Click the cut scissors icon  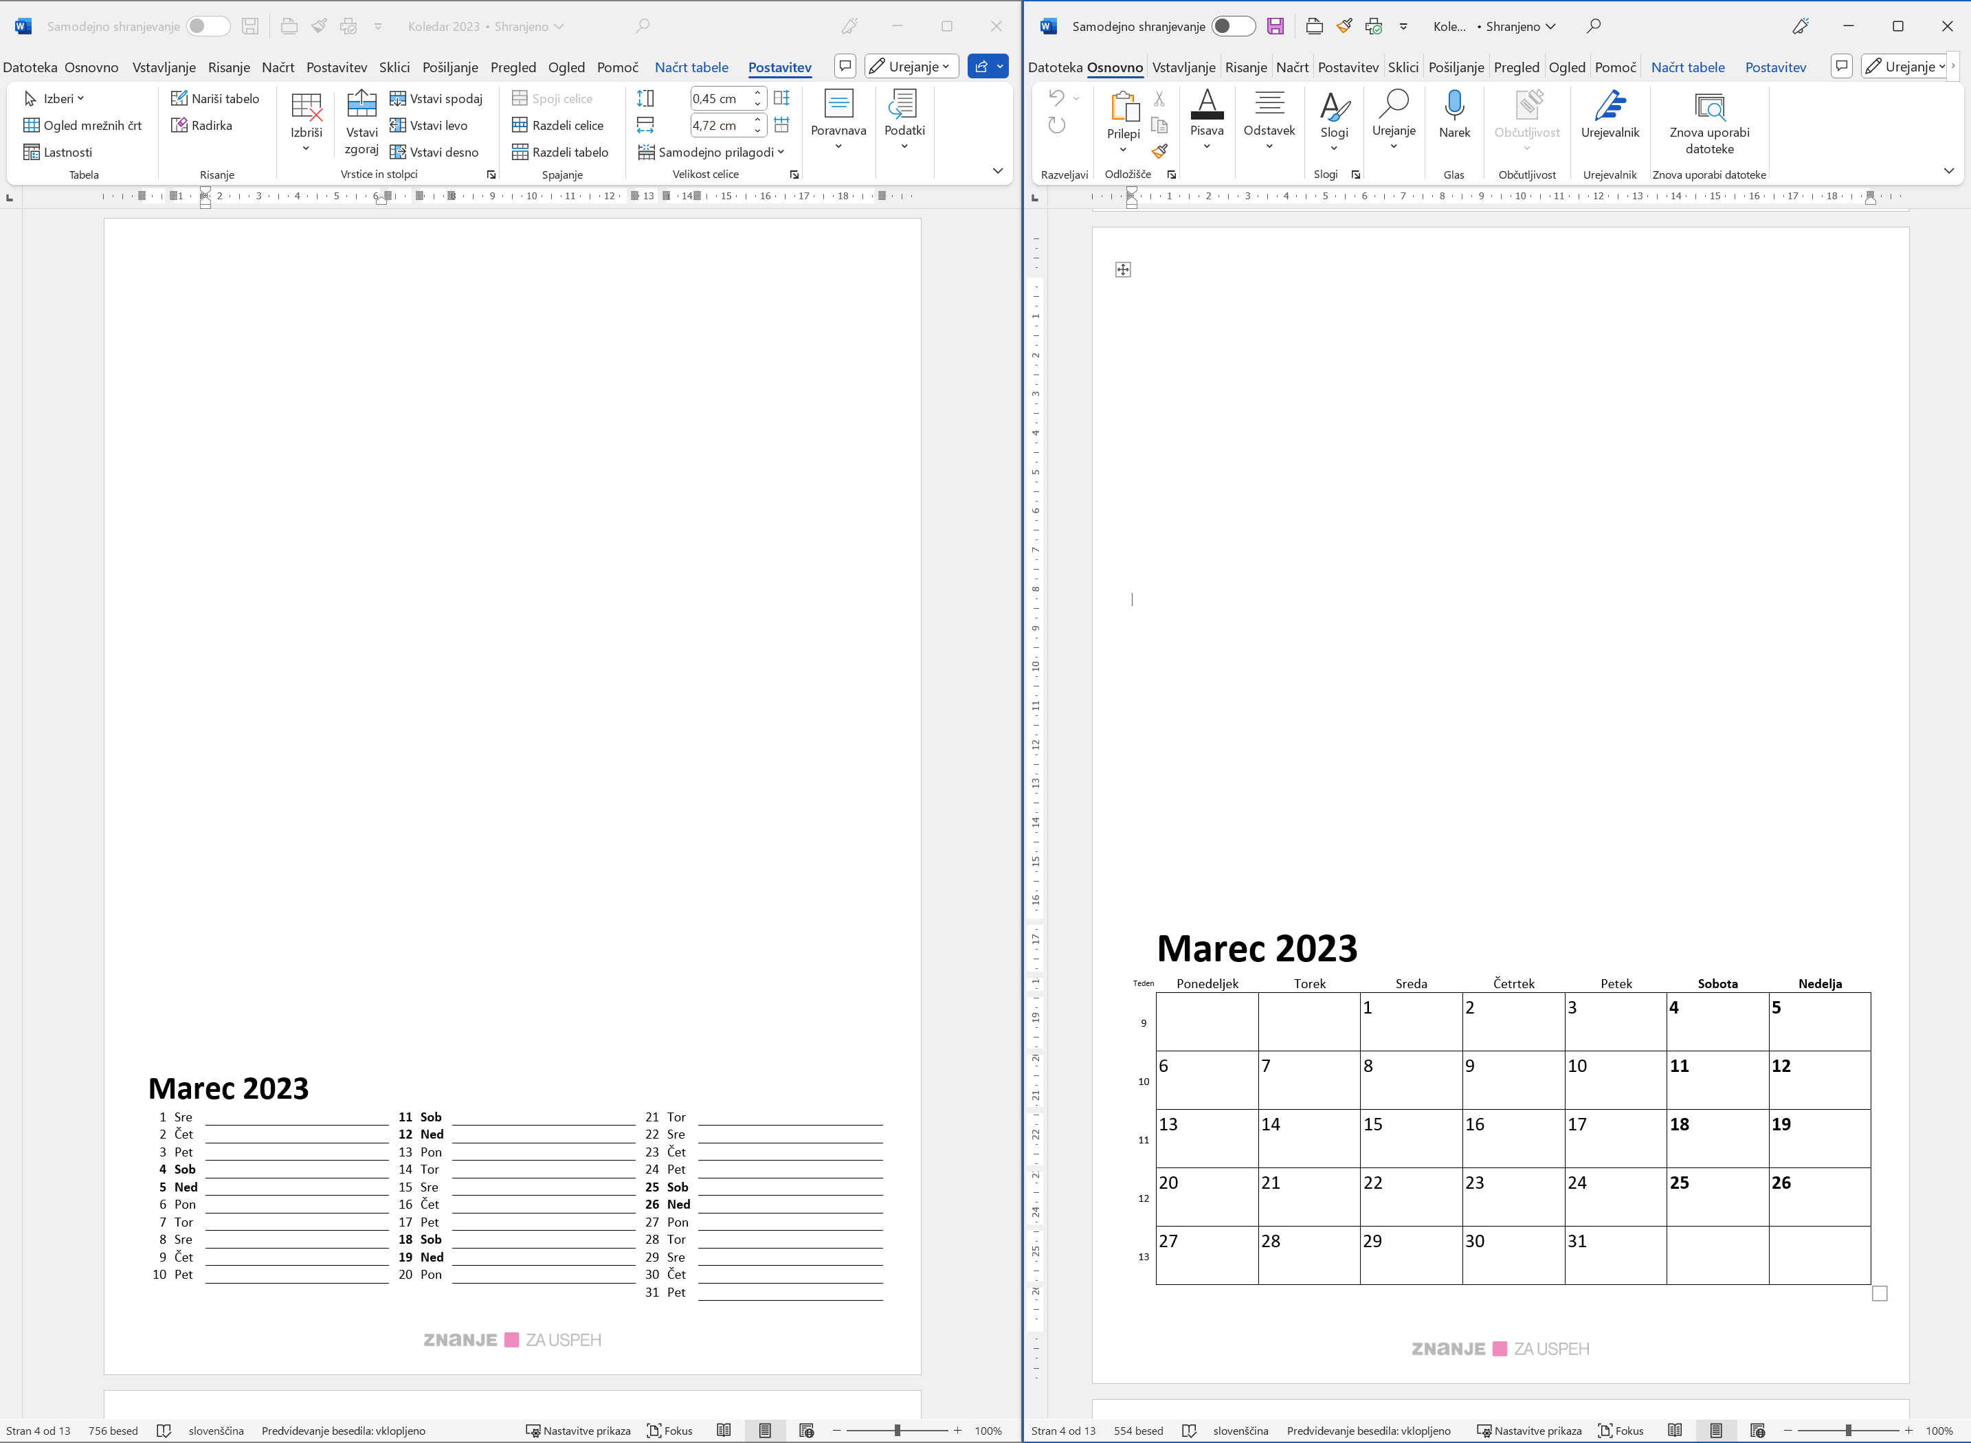(x=1159, y=99)
